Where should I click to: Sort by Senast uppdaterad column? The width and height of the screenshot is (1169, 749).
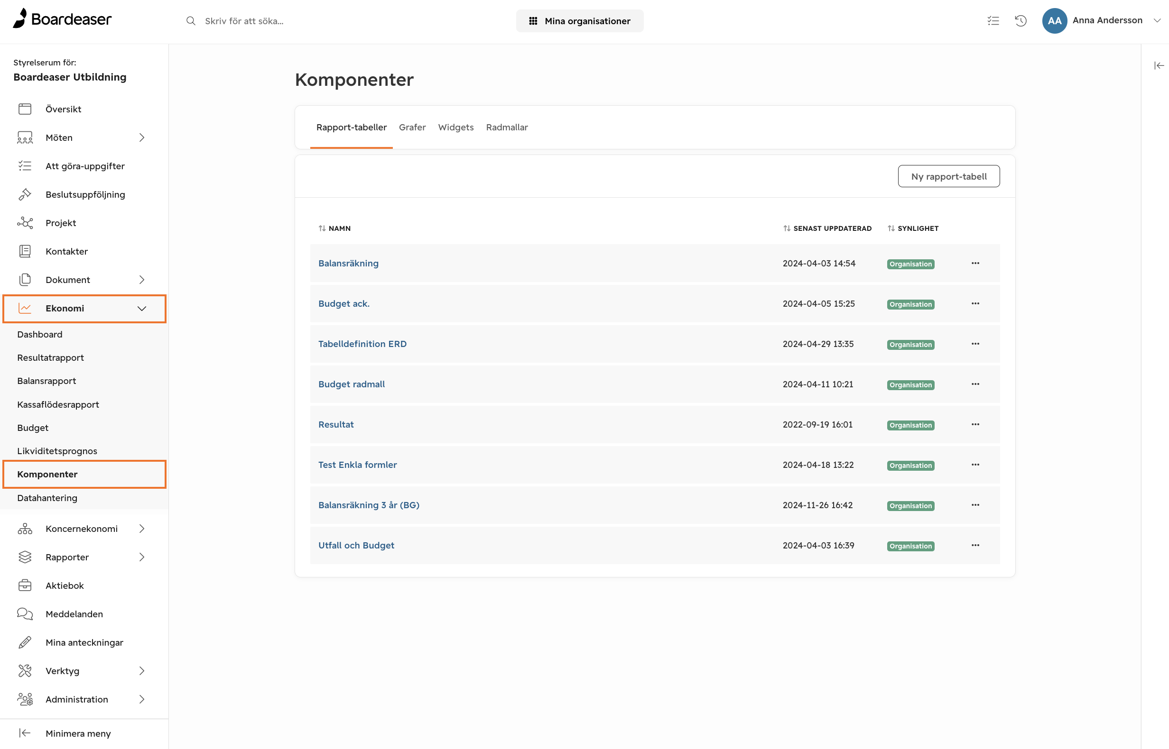[827, 228]
